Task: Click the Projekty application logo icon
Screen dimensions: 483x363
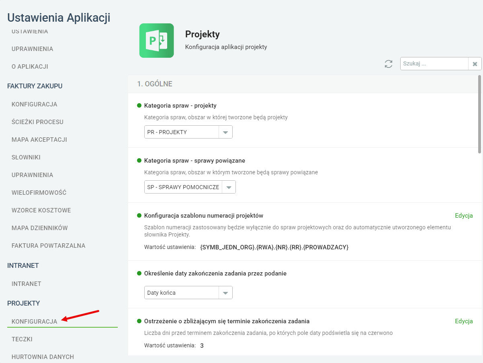Action: click(157, 41)
